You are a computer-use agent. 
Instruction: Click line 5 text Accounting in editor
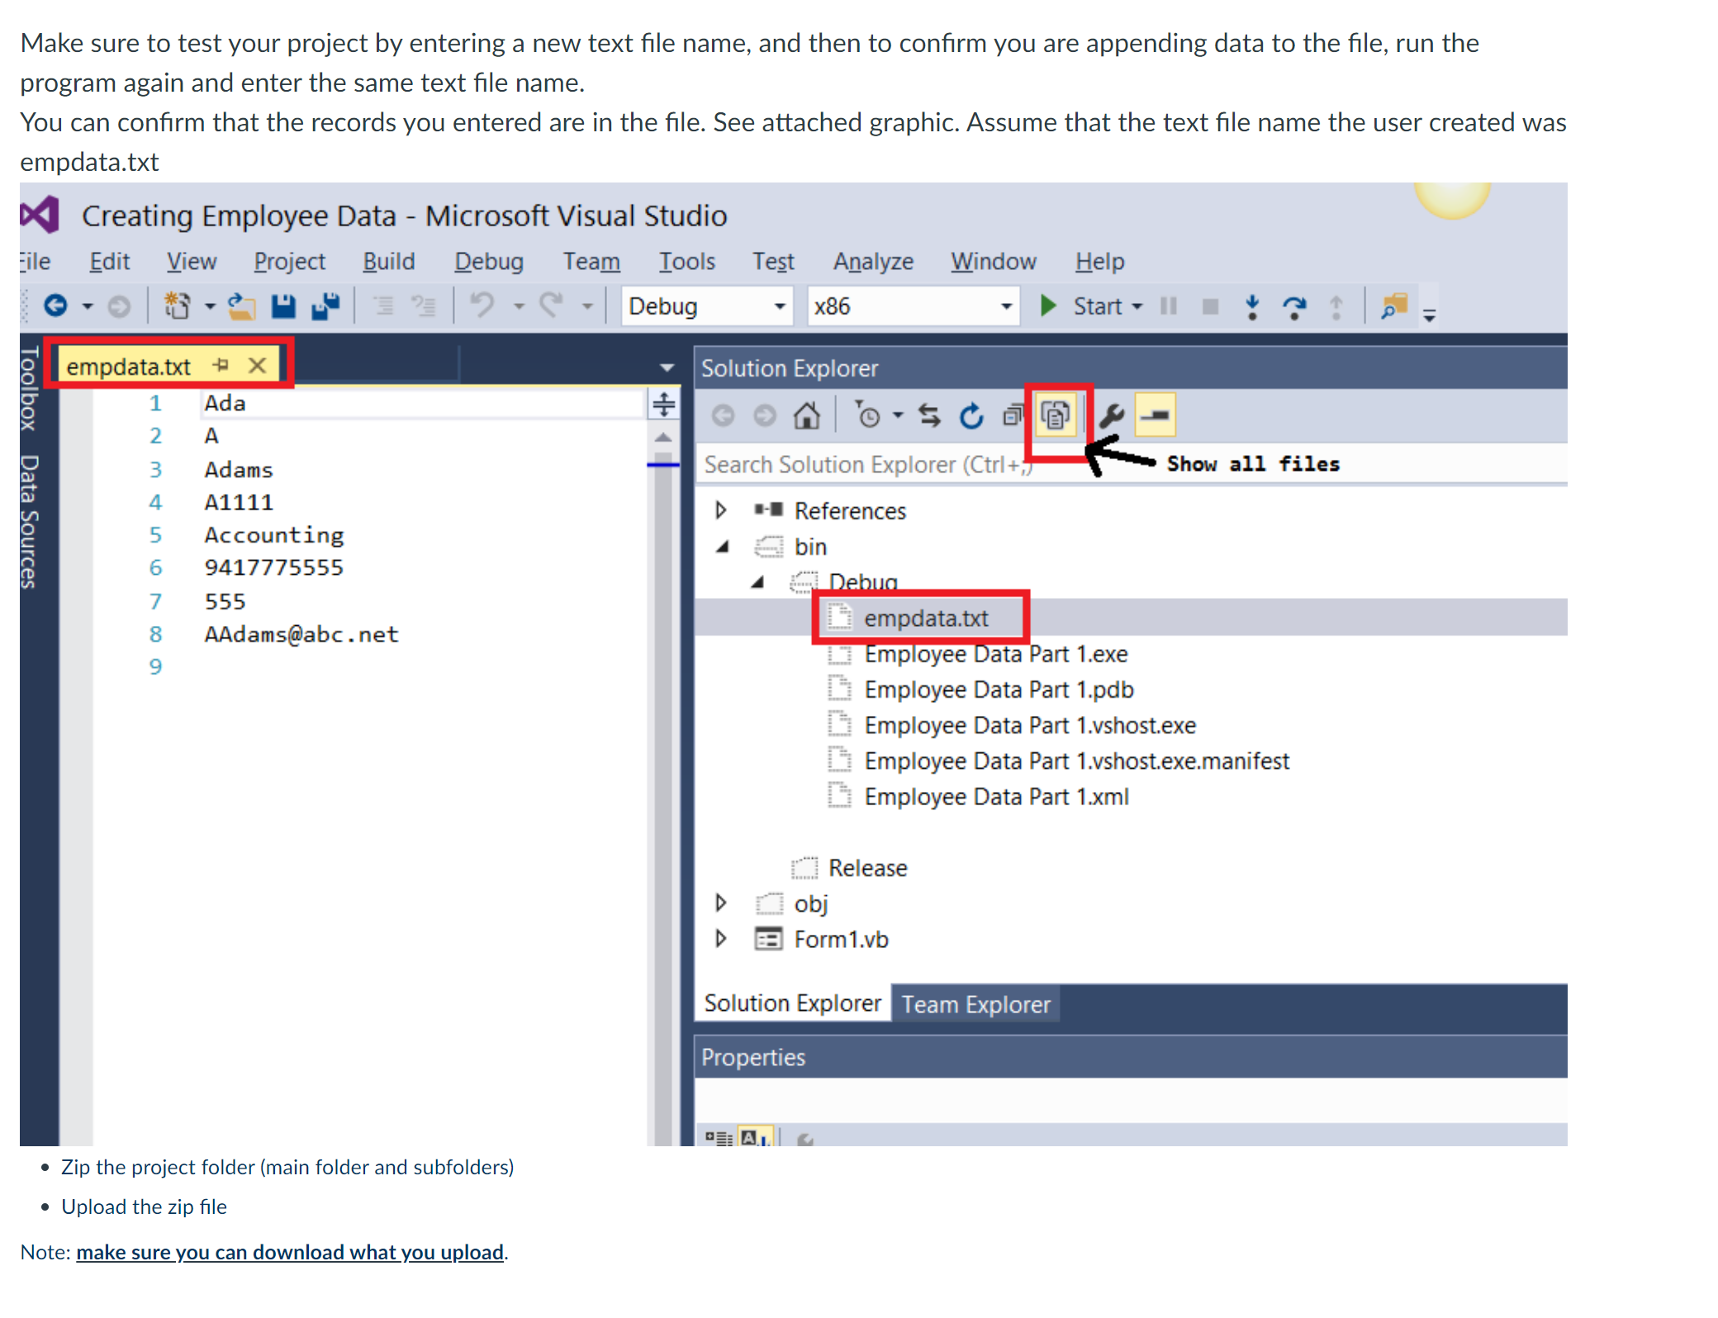tap(274, 535)
